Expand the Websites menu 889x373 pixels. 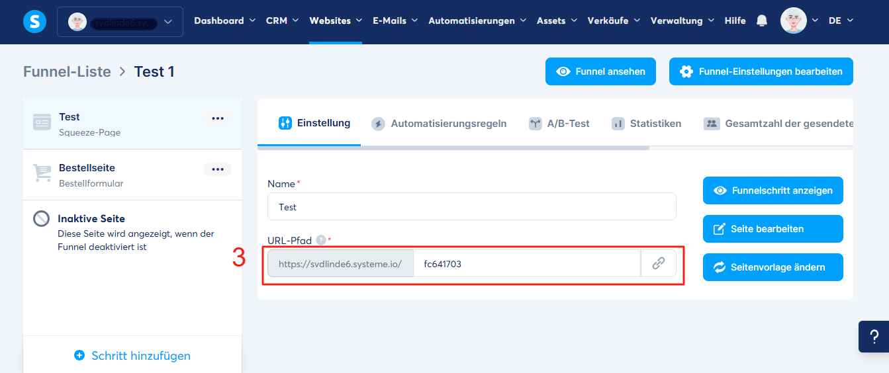click(x=336, y=21)
